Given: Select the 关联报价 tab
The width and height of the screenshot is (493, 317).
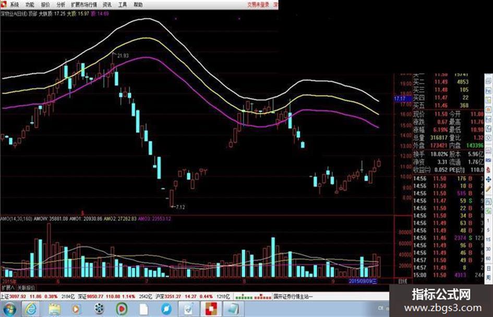Looking at the screenshot, I should click(x=27, y=288).
